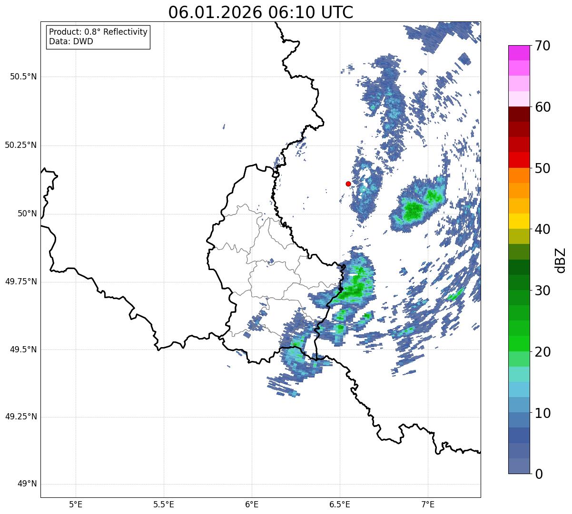This screenshot has width=572, height=514.
Task: Click the colorbar tick label "50"
Action: tap(542, 168)
